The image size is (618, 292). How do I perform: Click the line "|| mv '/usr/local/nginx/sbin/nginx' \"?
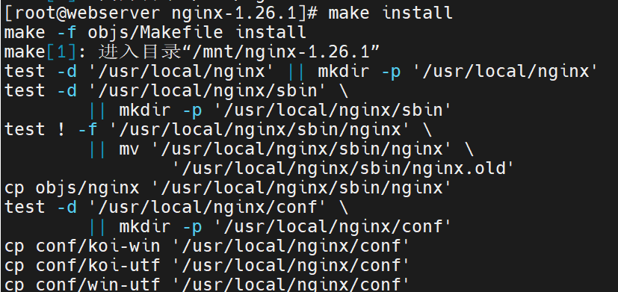281,149
